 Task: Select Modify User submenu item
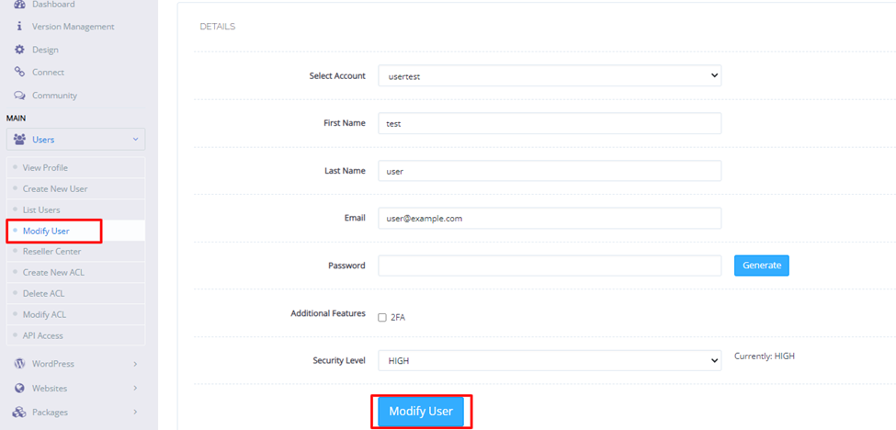pos(76,231)
